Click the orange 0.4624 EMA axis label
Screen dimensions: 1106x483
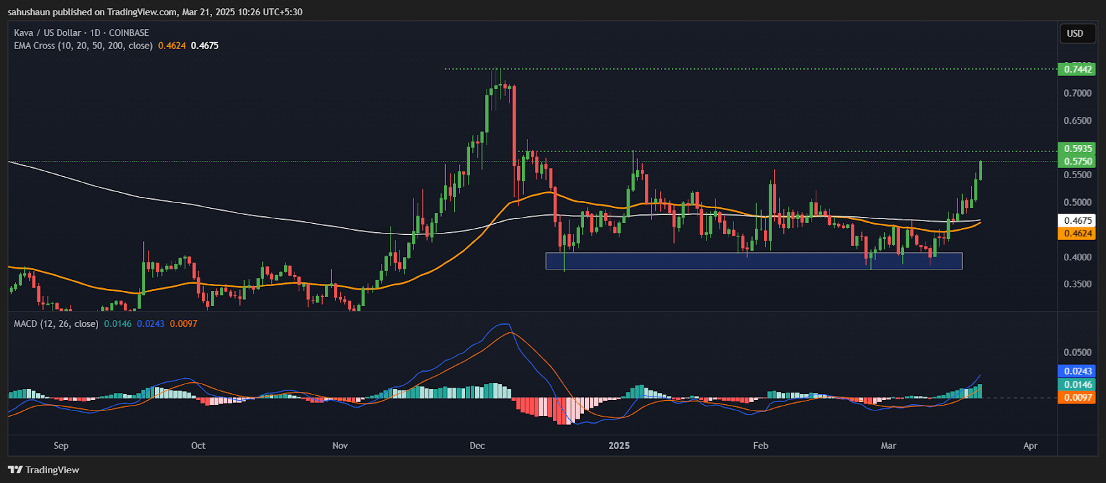1077,234
